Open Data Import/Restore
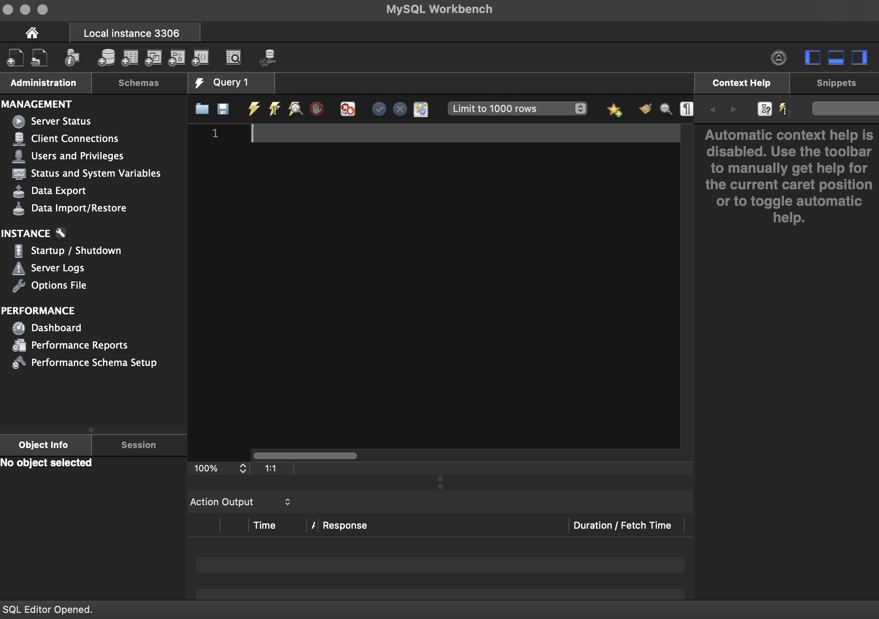 pyautogui.click(x=79, y=208)
